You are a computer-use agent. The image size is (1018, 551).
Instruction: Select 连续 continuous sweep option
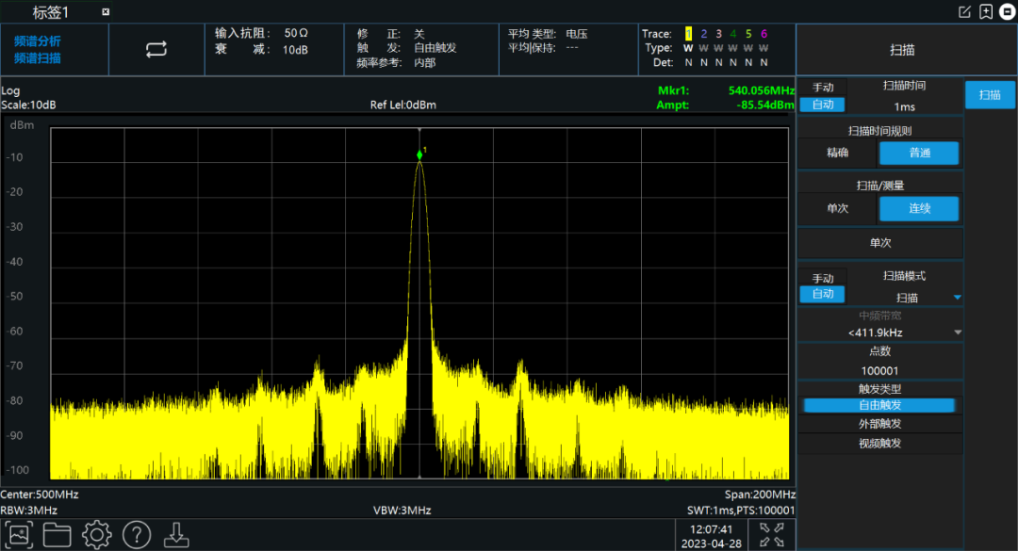tap(919, 208)
